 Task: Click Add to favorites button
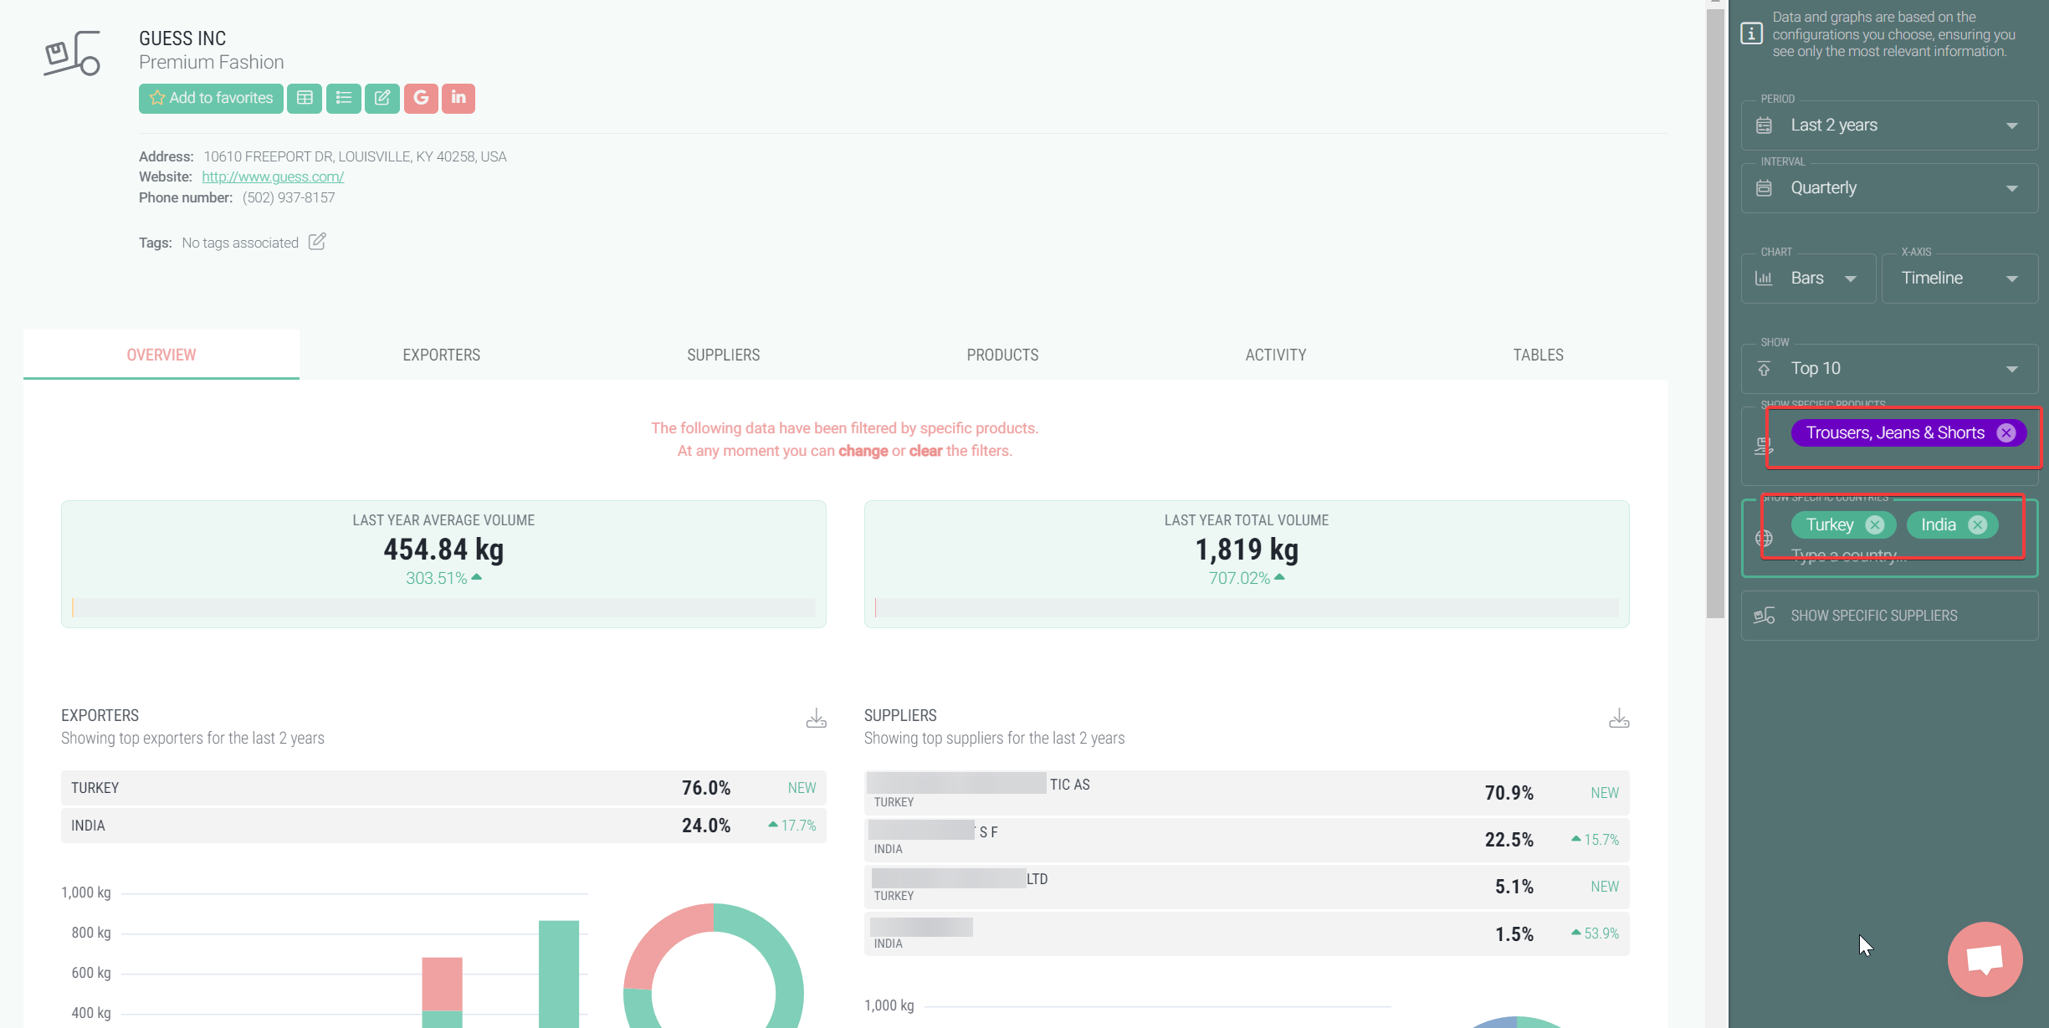coord(211,98)
